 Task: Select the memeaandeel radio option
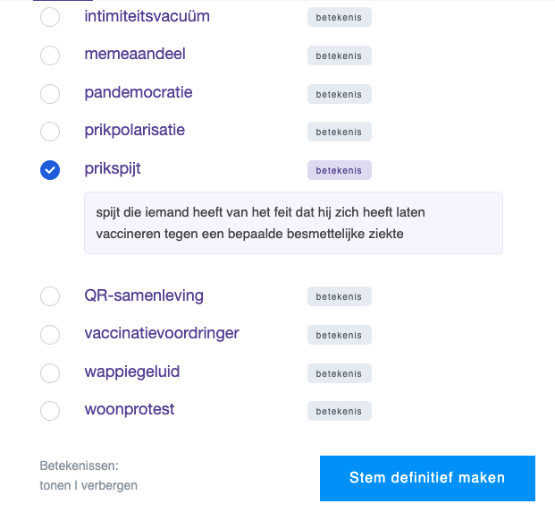coord(50,56)
